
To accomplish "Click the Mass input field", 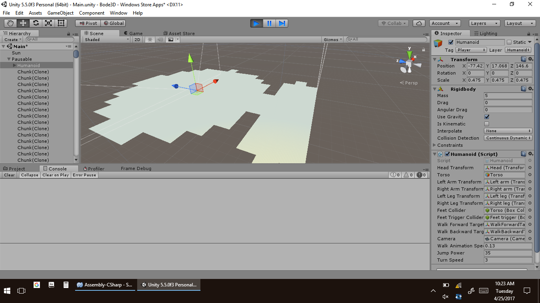I will [508, 95].
